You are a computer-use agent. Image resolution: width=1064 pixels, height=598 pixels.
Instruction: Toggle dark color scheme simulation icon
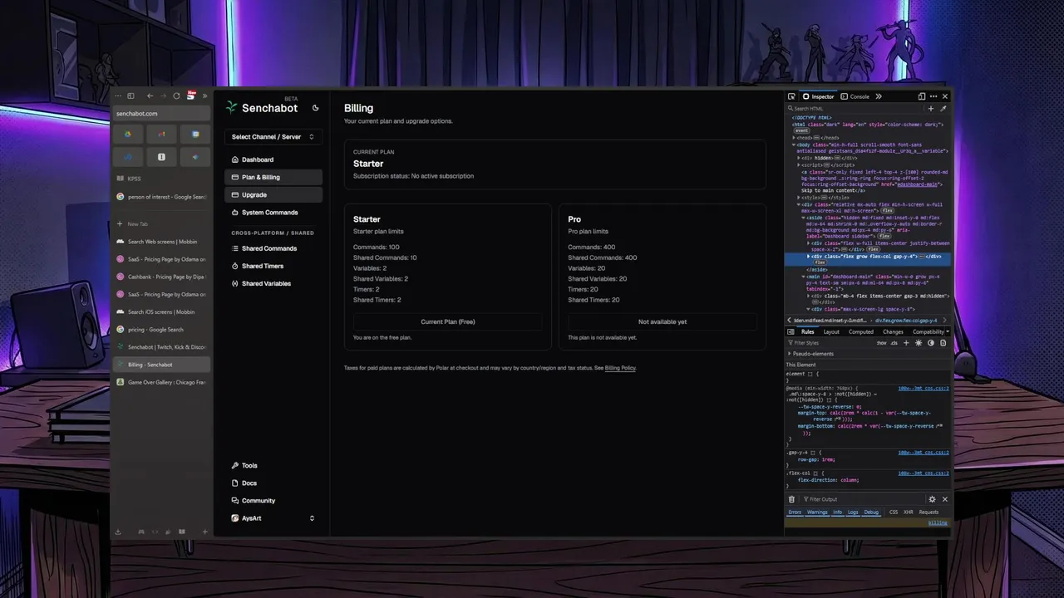tap(931, 343)
